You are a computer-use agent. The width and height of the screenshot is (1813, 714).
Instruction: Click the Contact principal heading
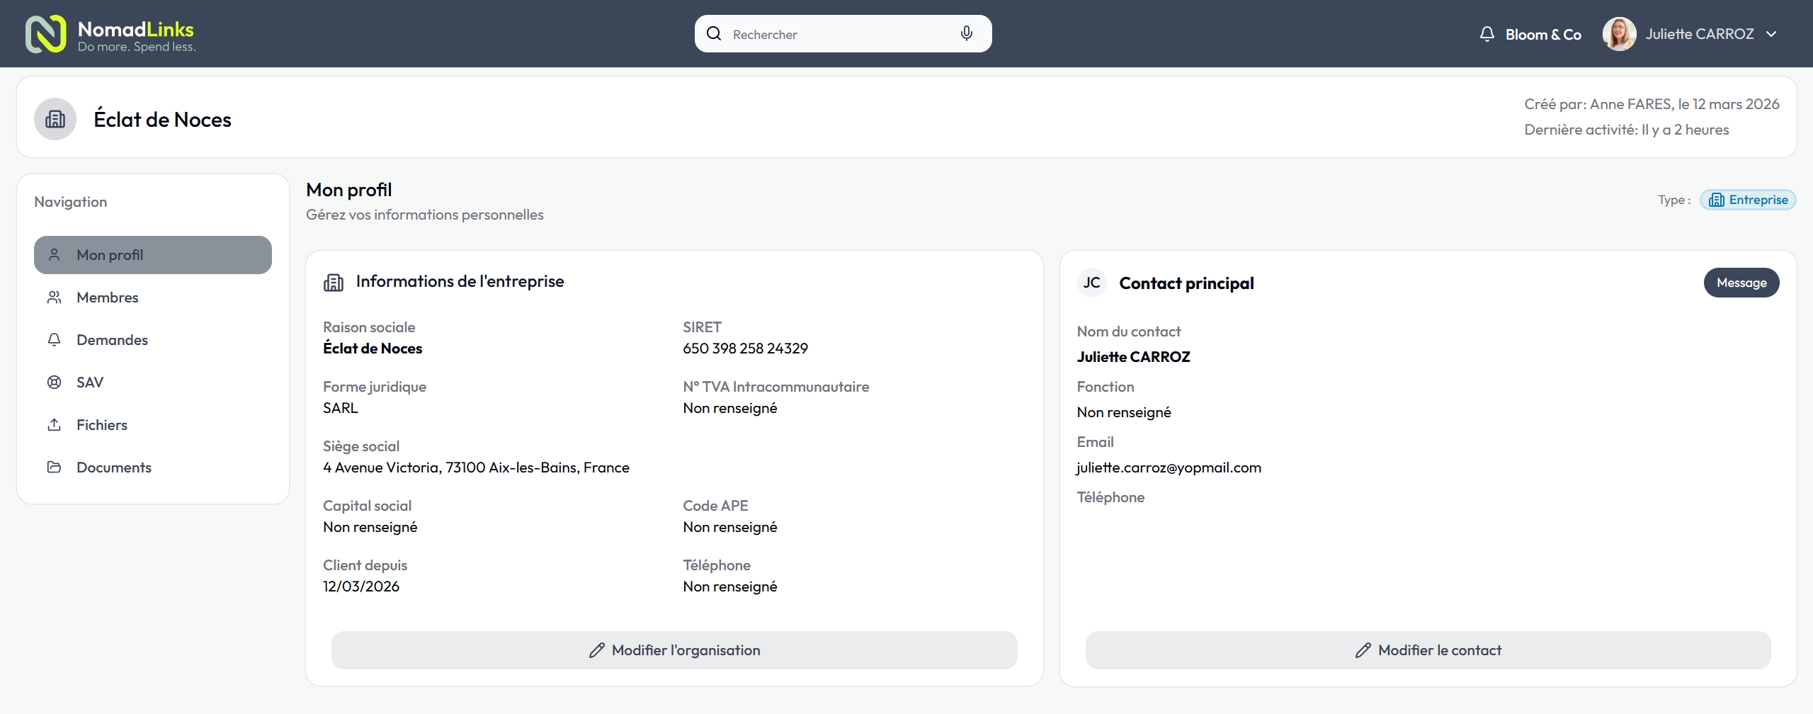(1186, 283)
